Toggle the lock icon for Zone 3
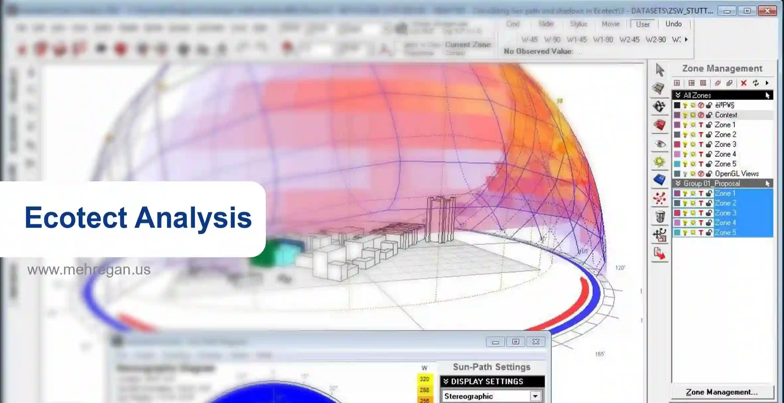 (709, 145)
